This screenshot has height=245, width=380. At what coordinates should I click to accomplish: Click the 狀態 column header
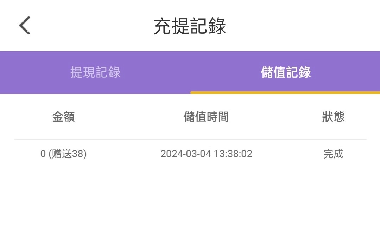[x=333, y=117]
